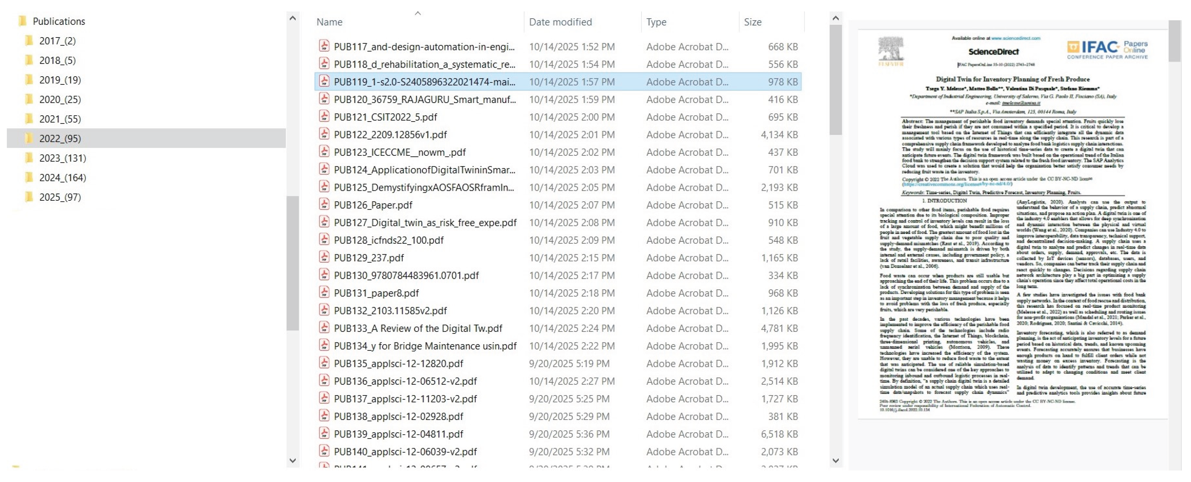1191x482 pixels.
Task: Click the folder icon next to 2017_(2)
Action: coord(29,41)
